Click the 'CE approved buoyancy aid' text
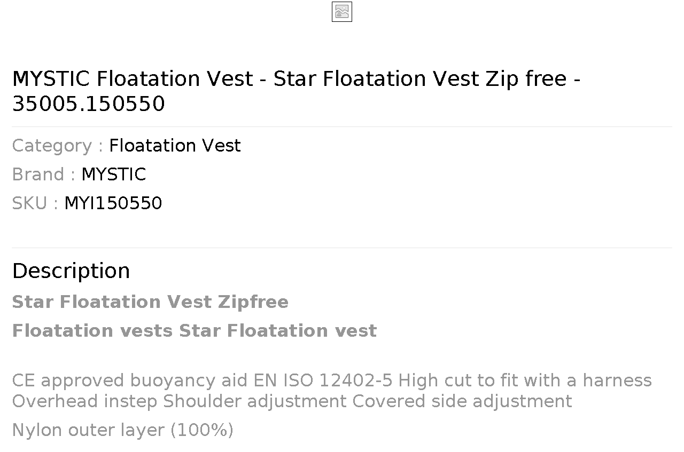684x452 pixels. [x=130, y=380]
